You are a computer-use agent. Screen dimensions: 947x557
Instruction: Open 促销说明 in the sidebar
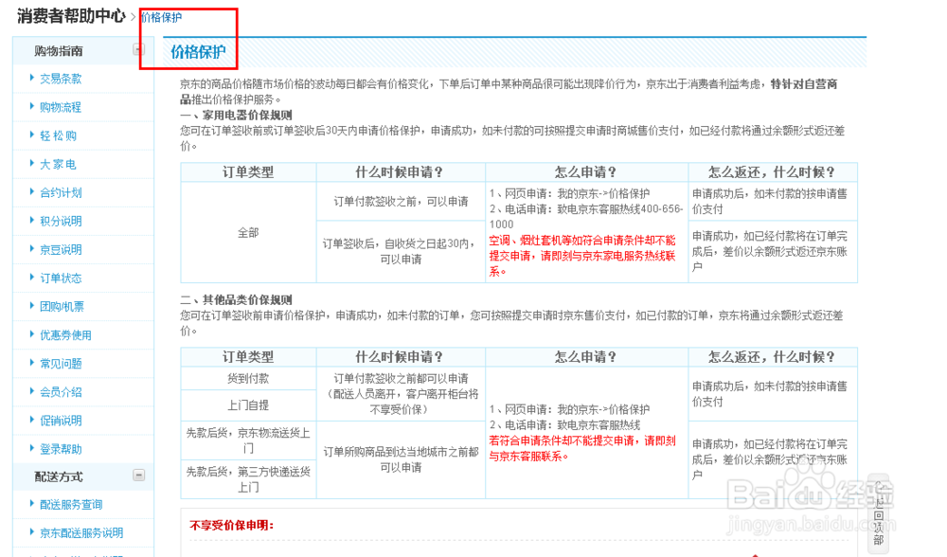point(61,420)
